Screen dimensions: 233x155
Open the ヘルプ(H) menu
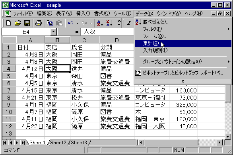[x=194, y=14]
